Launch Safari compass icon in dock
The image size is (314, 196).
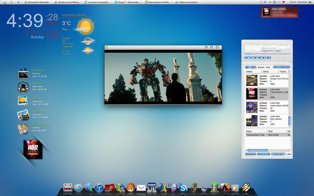(x=78, y=188)
